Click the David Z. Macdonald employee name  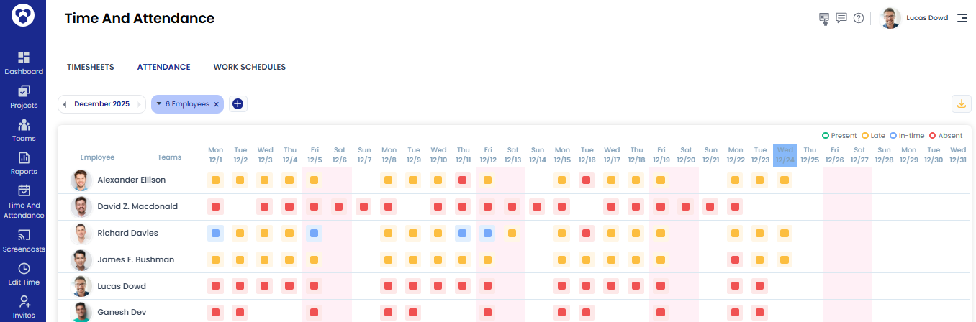click(x=137, y=206)
